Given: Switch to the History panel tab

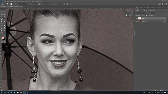Looking at the screenshot, I should click(x=141, y=8).
